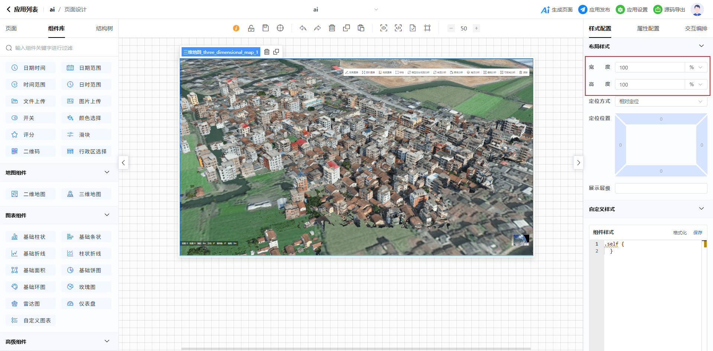
Task: Undo the last action in toolbar
Action: (303, 28)
